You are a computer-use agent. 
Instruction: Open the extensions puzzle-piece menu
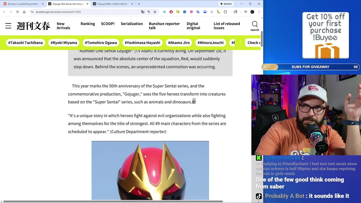click(225, 12)
